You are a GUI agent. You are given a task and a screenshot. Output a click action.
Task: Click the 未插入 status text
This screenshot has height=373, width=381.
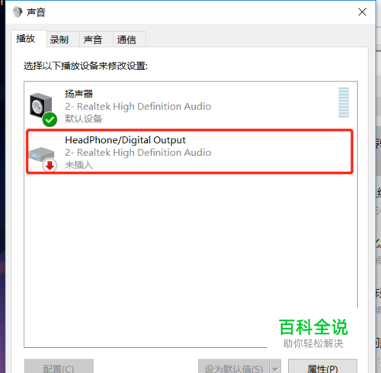tap(78, 165)
